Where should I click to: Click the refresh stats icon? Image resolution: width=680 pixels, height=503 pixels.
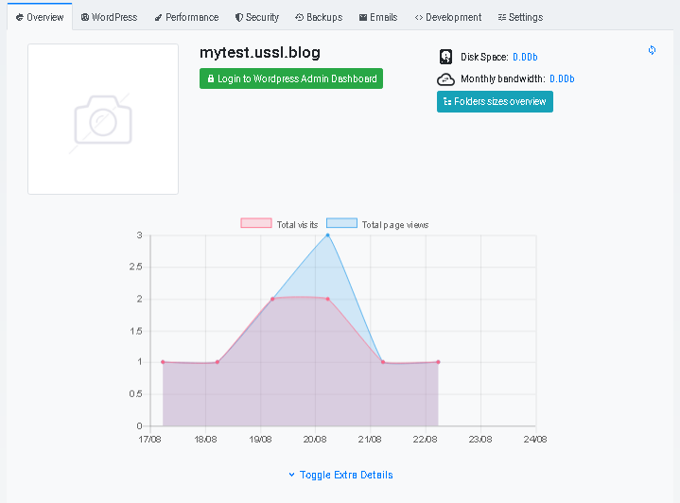tap(652, 50)
